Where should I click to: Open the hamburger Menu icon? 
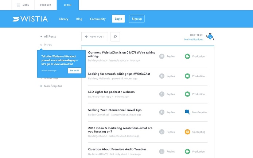point(18,5)
